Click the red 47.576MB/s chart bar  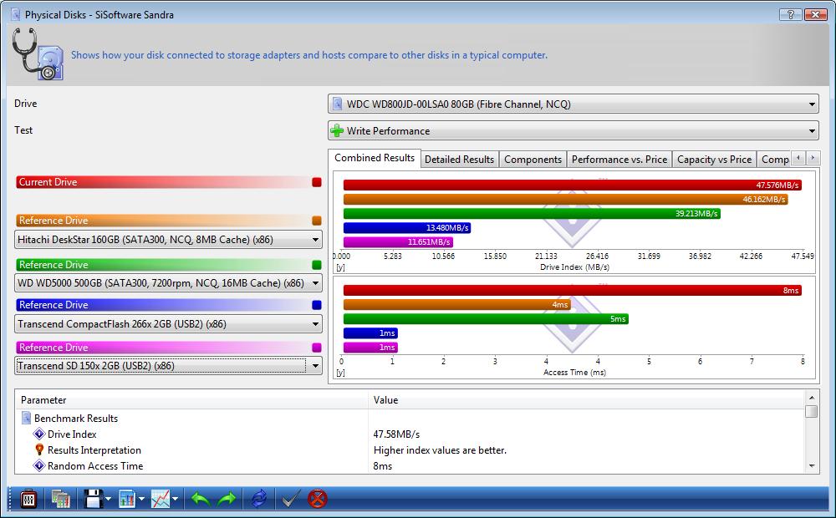[x=572, y=185]
